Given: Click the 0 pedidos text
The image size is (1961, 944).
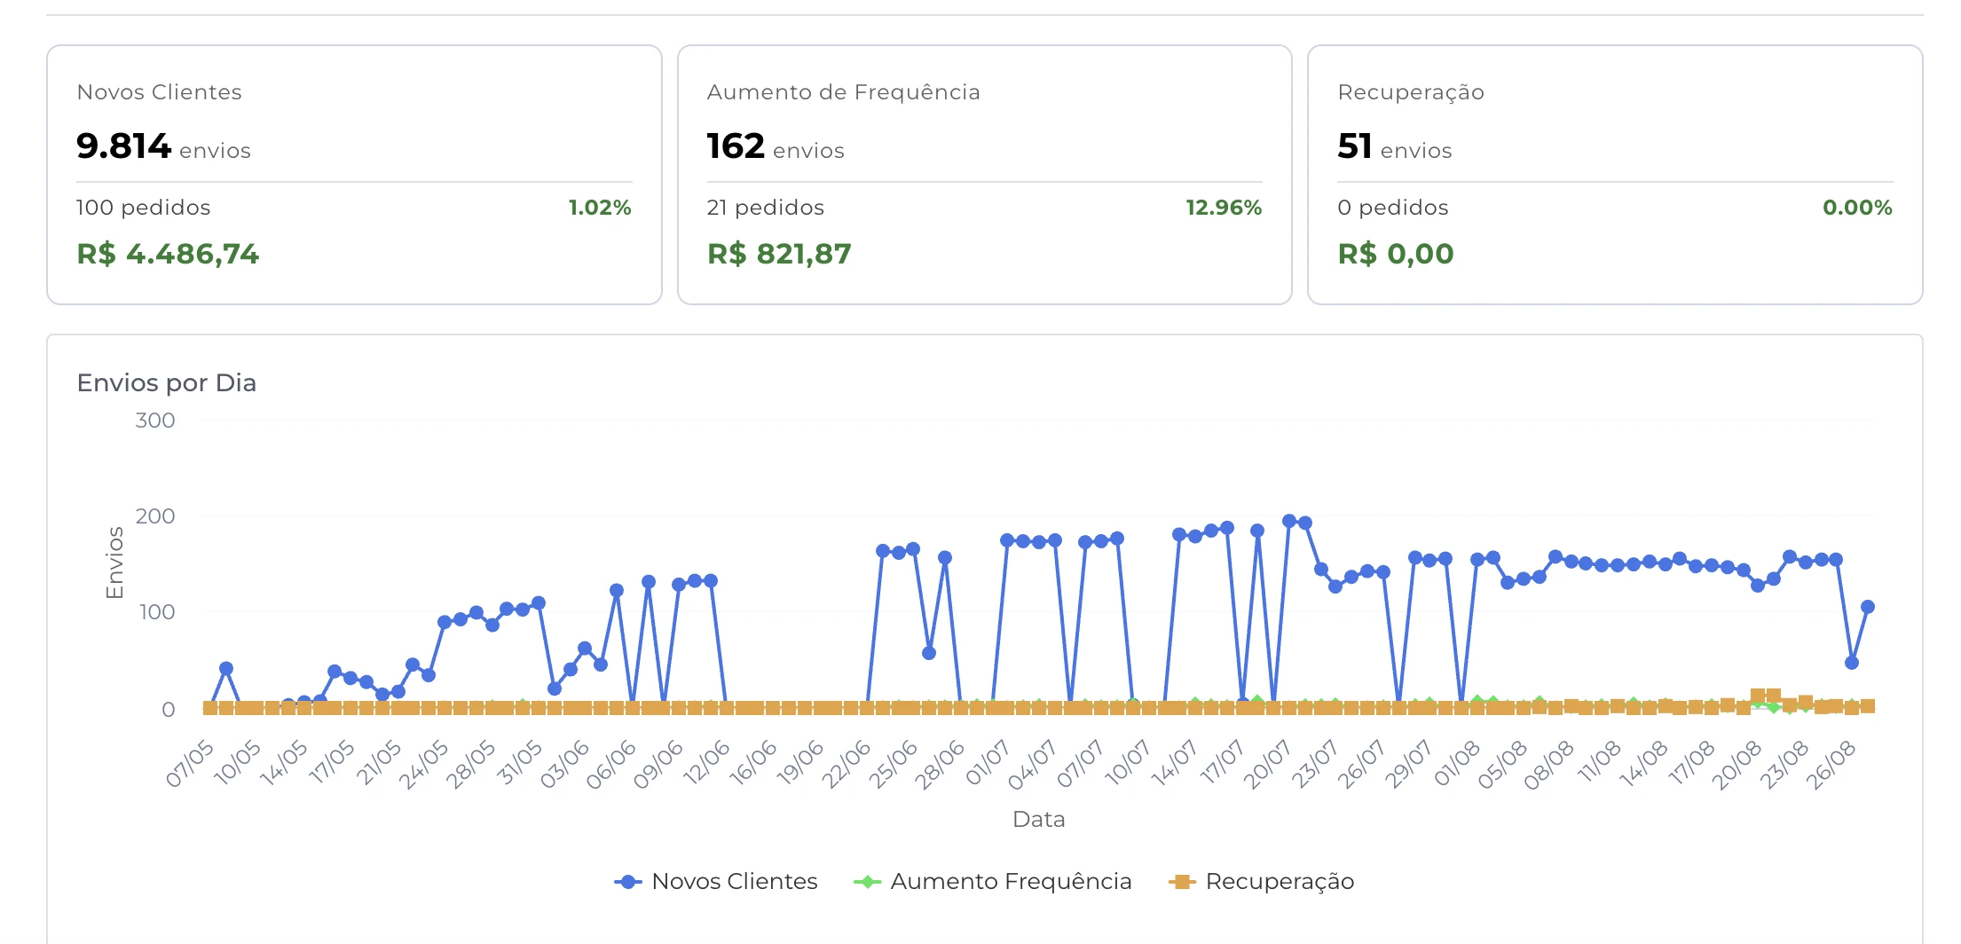Looking at the screenshot, I should [1393, 208].
